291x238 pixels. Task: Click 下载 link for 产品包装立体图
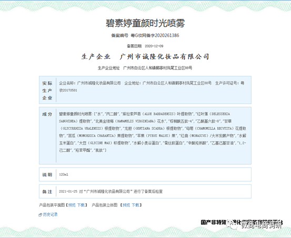point(135,205)
